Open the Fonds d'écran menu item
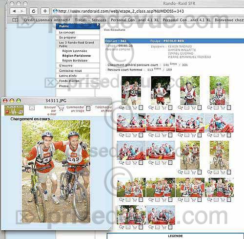The image size is (244, 239). [69, 81]
